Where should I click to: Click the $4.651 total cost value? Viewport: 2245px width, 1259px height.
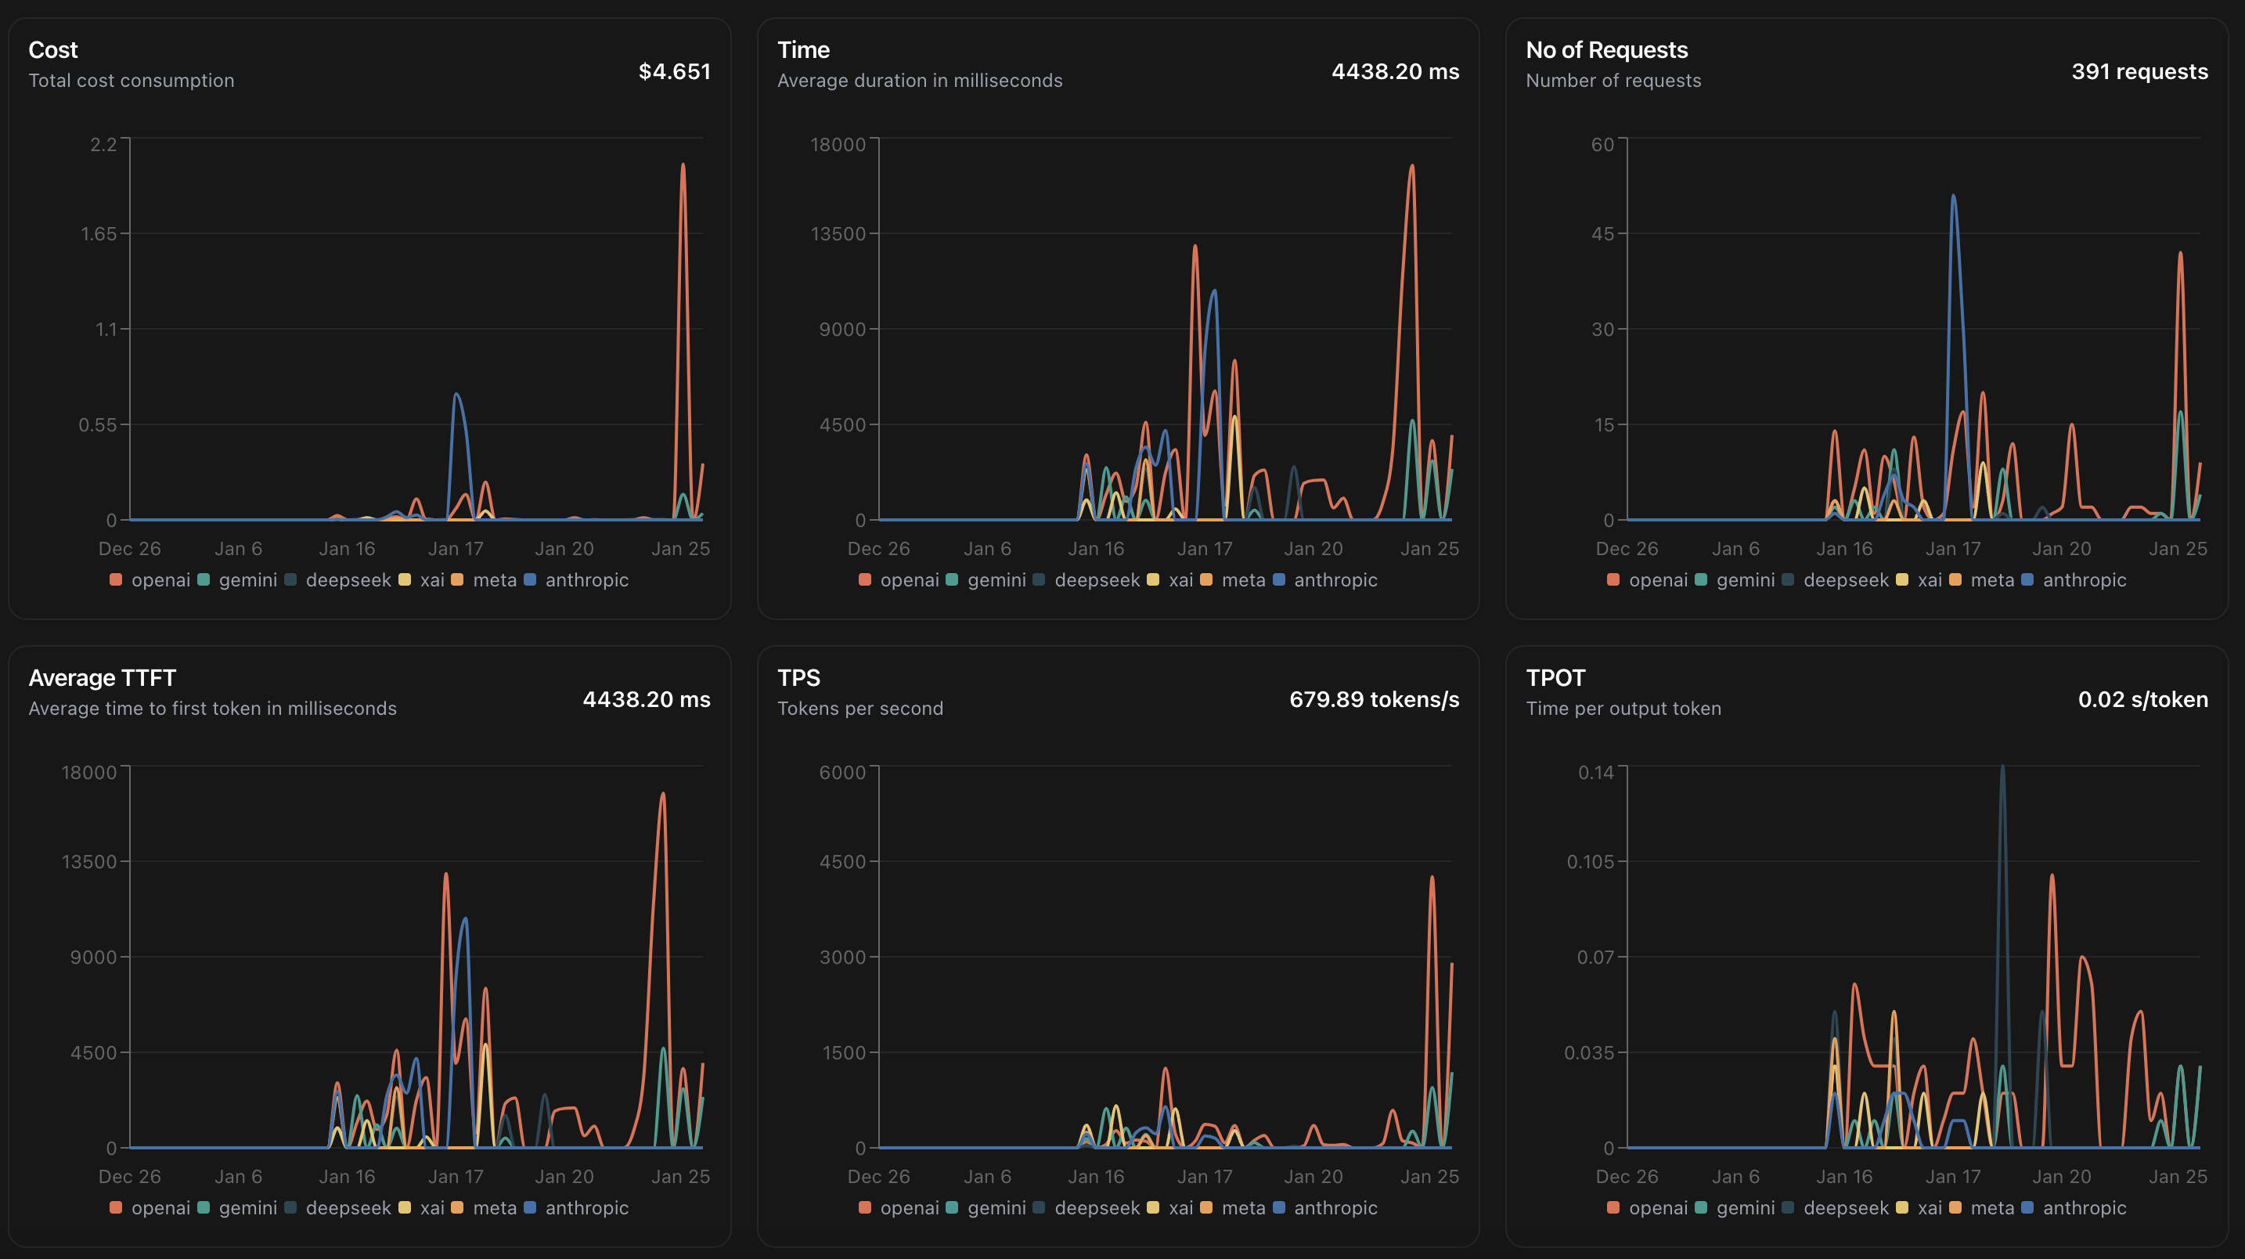pyautogui.click(x=675, y=71)
